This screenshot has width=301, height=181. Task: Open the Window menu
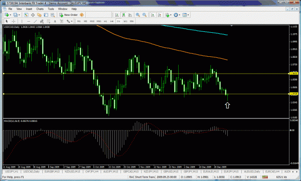coord(63,9)
